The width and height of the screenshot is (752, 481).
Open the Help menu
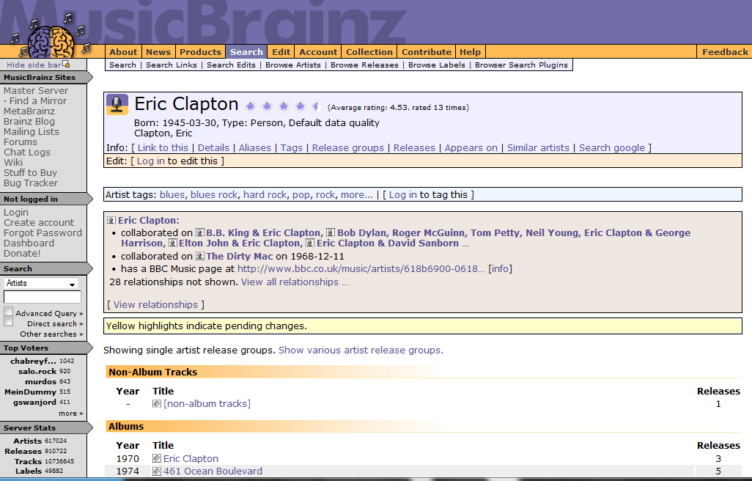tap(470, 52)
